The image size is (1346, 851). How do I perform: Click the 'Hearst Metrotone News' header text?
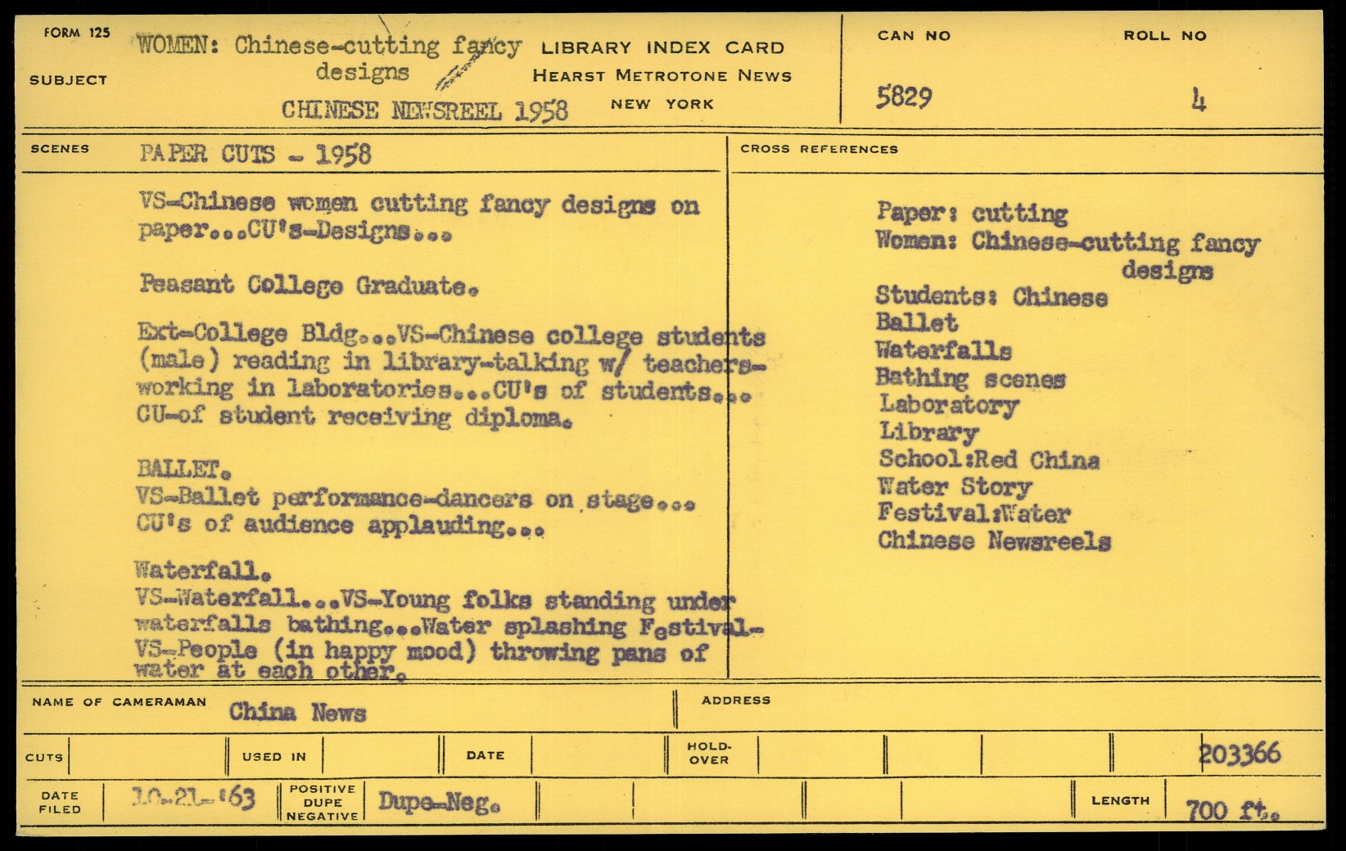pyautogui.click(x=662, y=76)
